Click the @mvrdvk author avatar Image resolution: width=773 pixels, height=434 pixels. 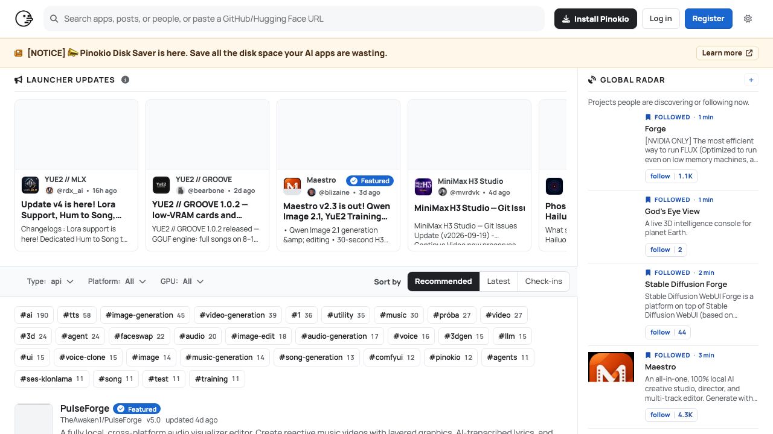click(443, 192)
